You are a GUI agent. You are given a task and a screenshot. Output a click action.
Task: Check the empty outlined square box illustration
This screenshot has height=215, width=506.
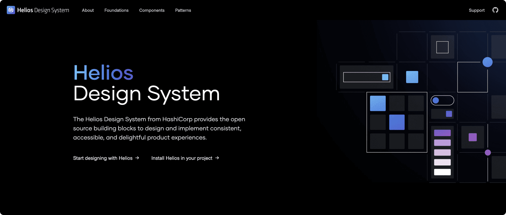coord(442,47)
